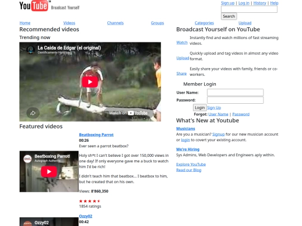This screenshot has width=302, height=226.
Task: Click the share arrow icon on trending video
Action: coord(33,113)
